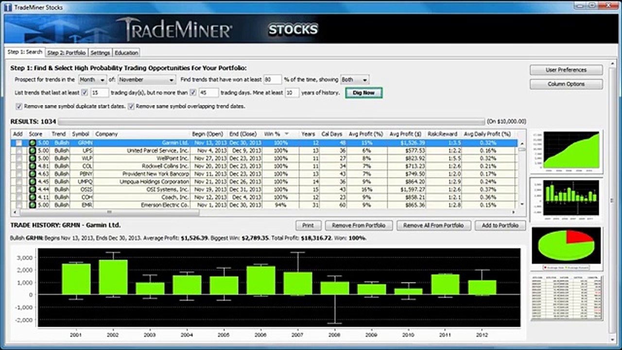Open the risk/reward pie chart thumbnail
This screenshot has width=622, height=350.
tap(566, 248)
